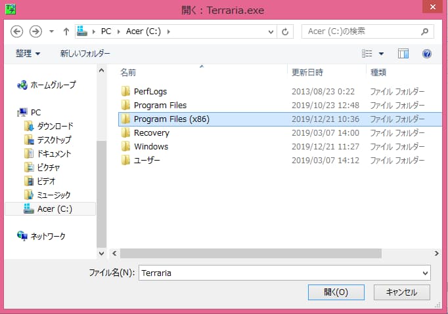Open address bar history dropdown

[x=271, y=31]
